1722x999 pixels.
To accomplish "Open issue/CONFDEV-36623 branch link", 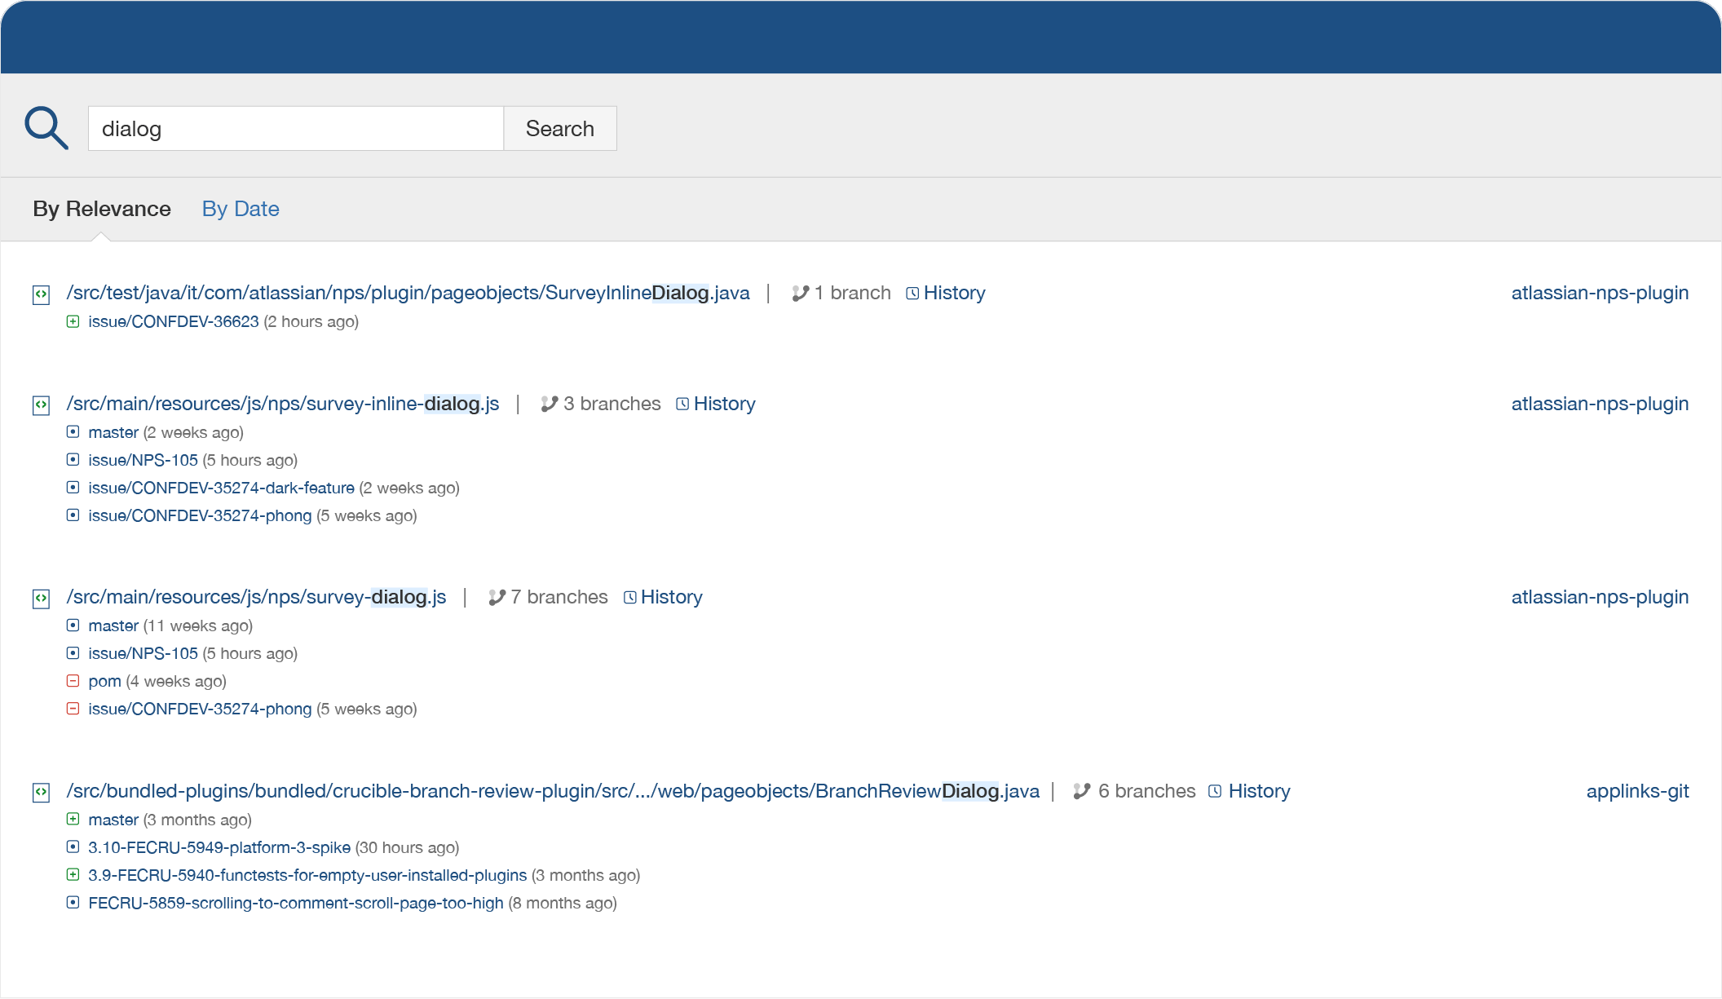I will (174, 321).
